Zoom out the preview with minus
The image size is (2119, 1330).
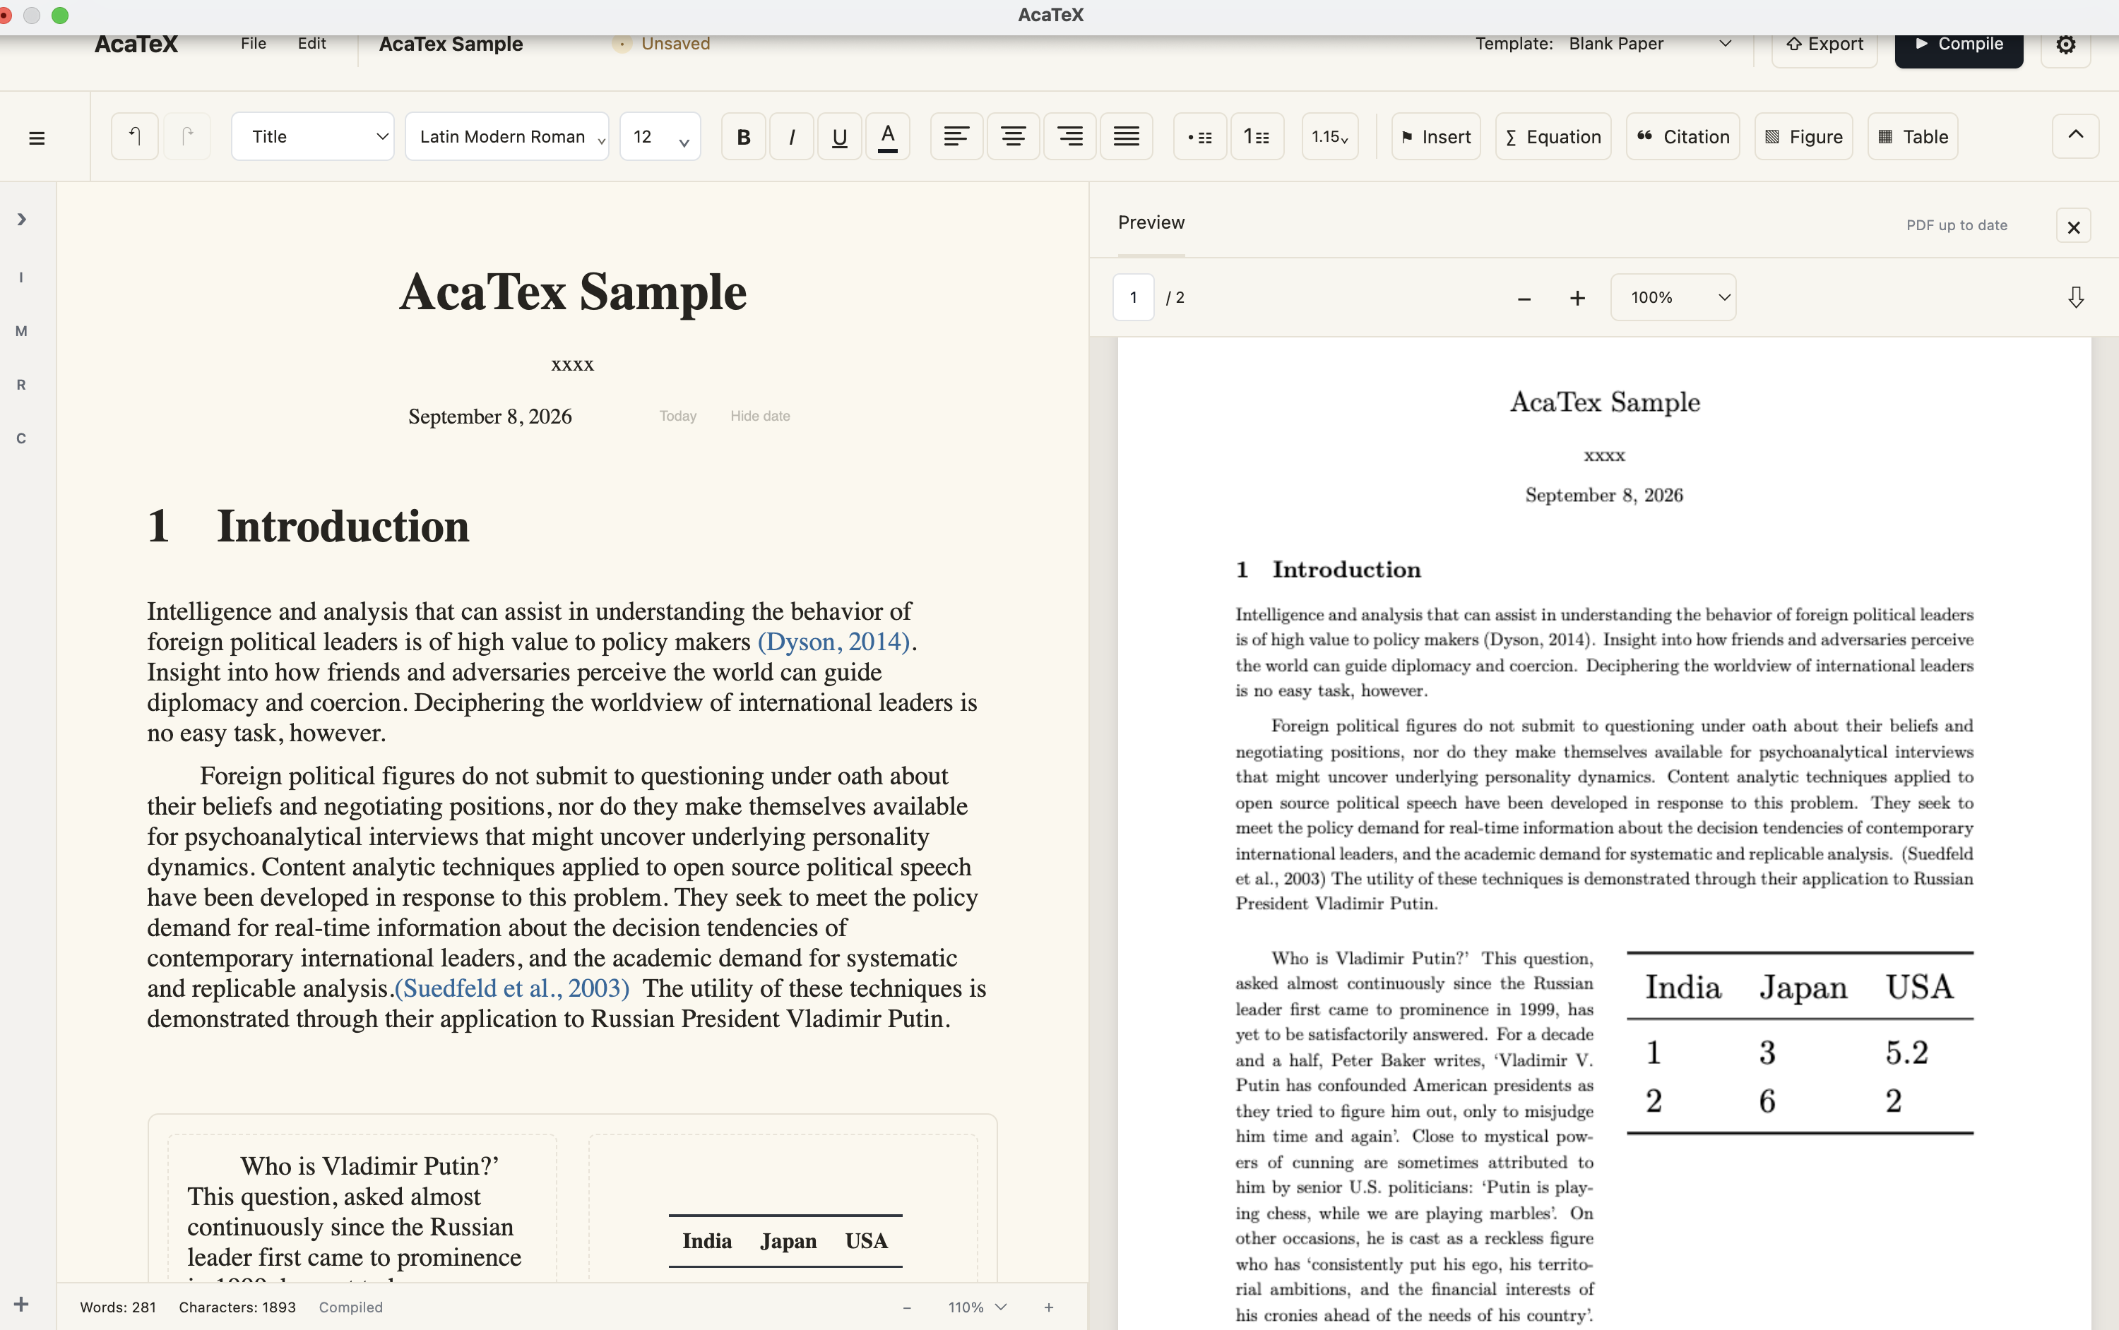point(1524,299)
